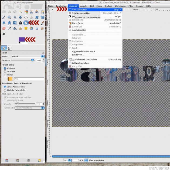Click the white background color swatch

tap(25, 43)
